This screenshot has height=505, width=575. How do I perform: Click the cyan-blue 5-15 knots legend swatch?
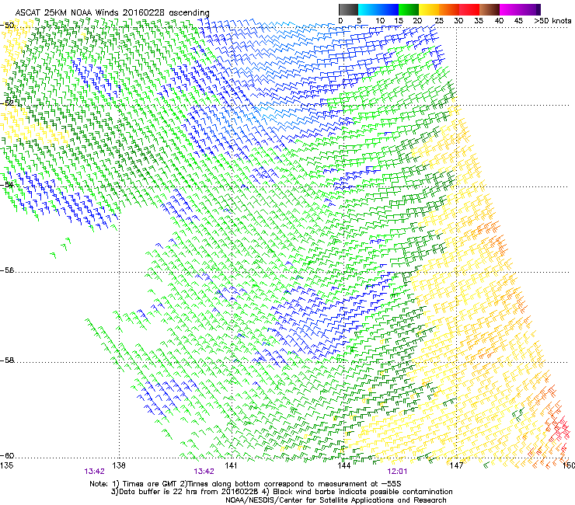378,9
